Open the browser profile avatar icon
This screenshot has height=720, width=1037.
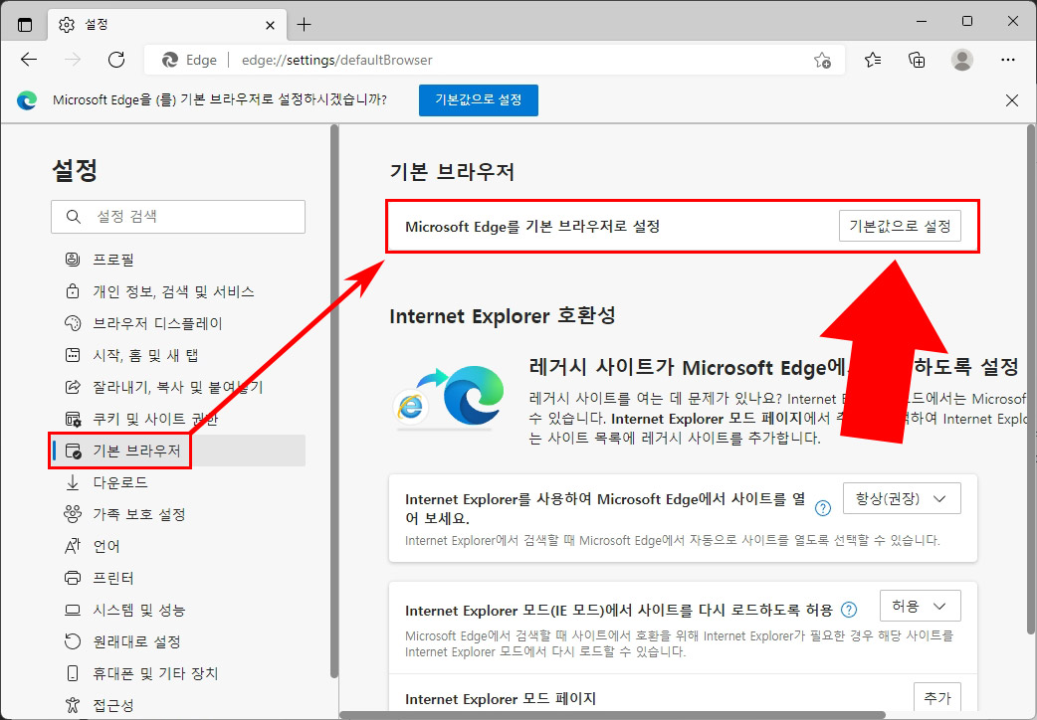pyautogui.click(x=962, y=60)
